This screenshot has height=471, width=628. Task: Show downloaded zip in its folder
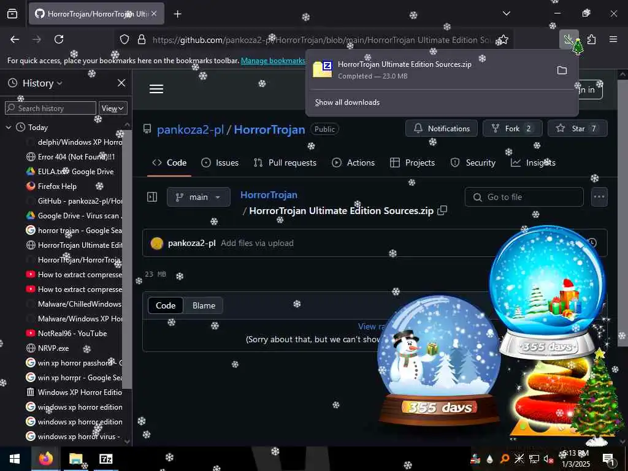click(562, 71)
